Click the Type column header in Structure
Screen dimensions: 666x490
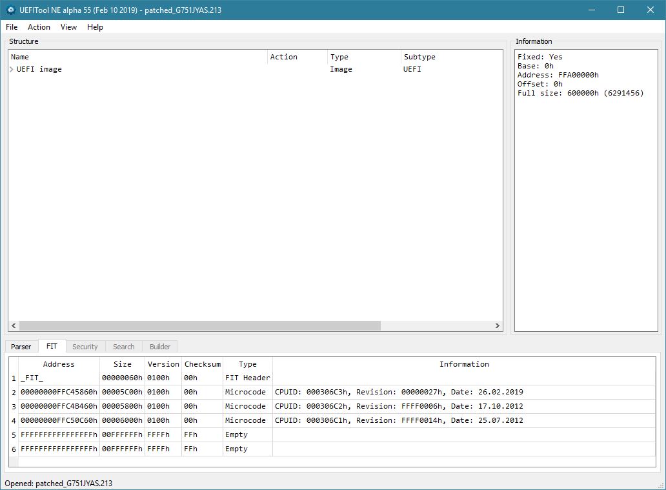tap(364, 57)
